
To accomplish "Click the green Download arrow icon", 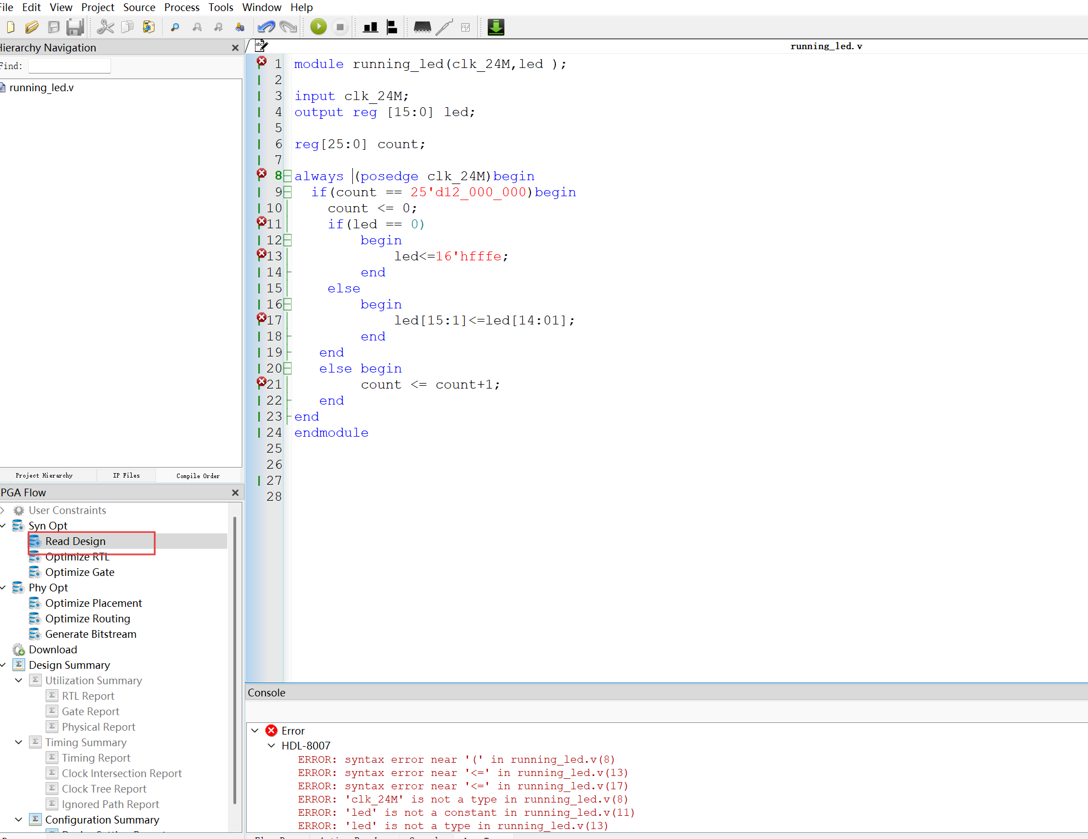I will [496, 27].
